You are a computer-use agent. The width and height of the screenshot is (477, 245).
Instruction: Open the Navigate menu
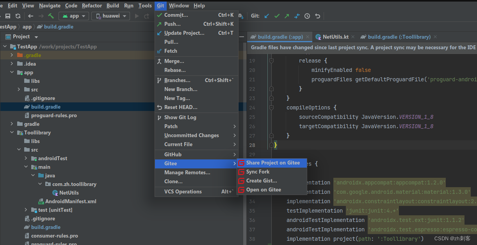tap(50, 5)
